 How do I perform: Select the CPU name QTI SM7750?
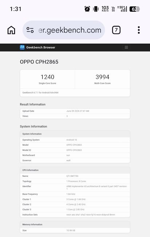pyautogui.click(x=72, y=176)
